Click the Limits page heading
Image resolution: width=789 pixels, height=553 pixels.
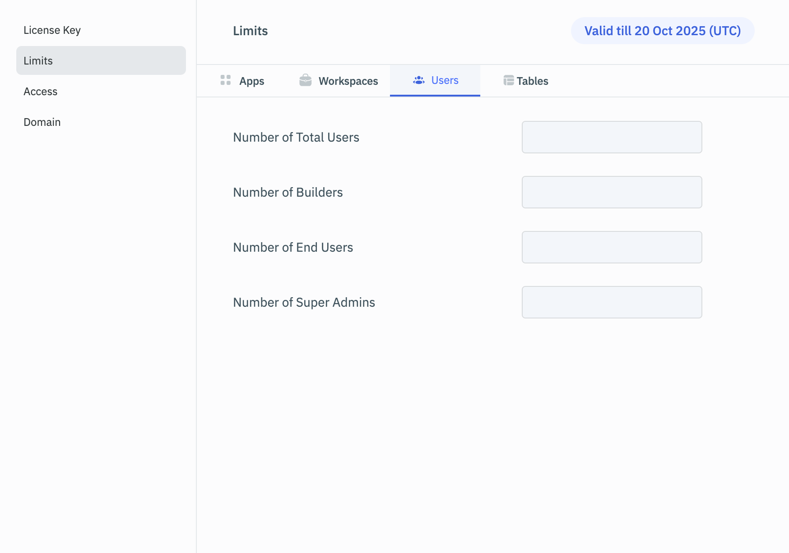pos(251,31)
